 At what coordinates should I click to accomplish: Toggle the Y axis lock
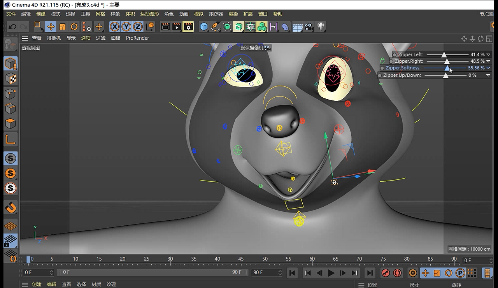click(126, 26)
